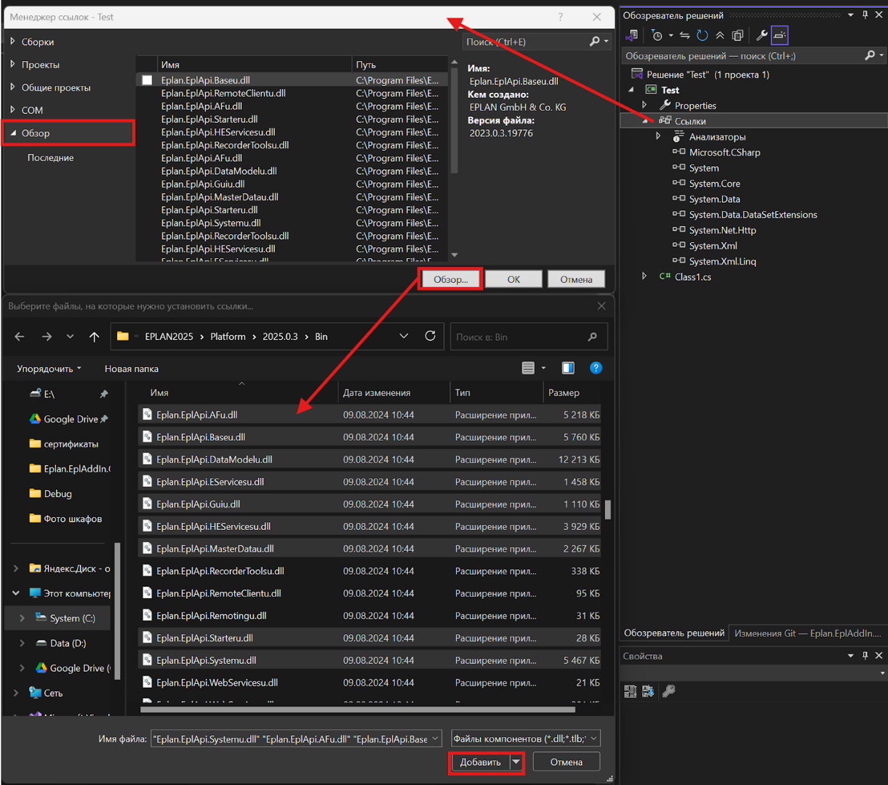Open the help icon in file dialog
The height and width of the screenshot is (785, 888).
pyautogui.click(x=596, y=368)
